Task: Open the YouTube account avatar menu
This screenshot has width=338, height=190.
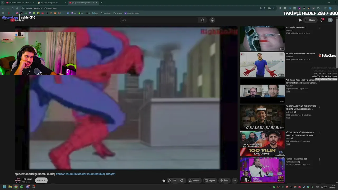Action: pos(330,20)
